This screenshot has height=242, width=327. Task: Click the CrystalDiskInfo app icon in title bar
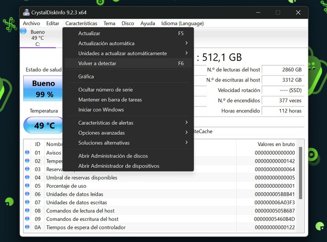coord(27,12)
